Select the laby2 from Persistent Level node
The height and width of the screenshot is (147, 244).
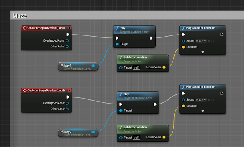coord(78,133)
